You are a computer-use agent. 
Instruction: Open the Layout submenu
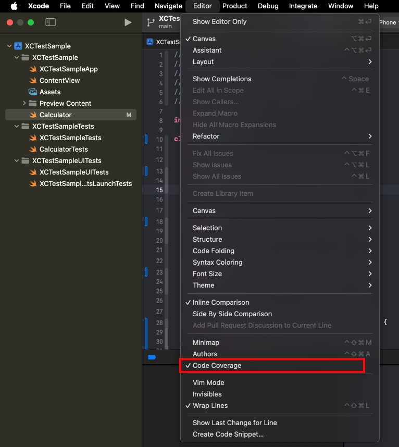point(280,61)
